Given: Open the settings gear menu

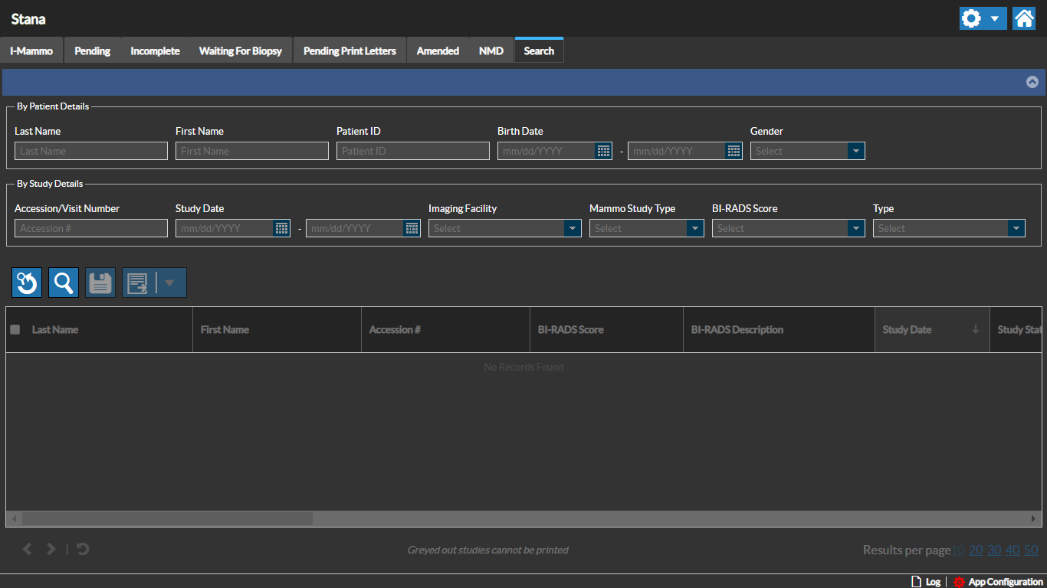Looking at the screenshot, I should pyautogui.click(x=983, y=18).
